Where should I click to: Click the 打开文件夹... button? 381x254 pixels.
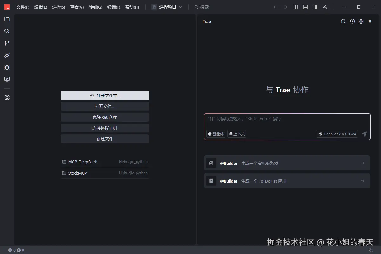pos(105,96)
